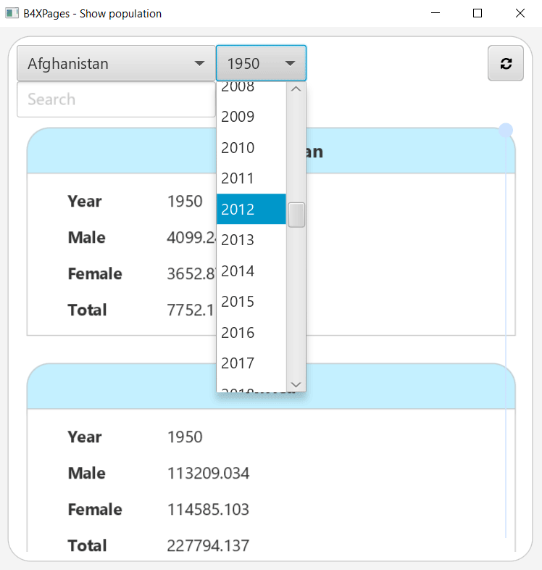Image resolution: width=542 pixels, height=570 pixels.
Task: Select year 2010 from the list
Action: 251,148
